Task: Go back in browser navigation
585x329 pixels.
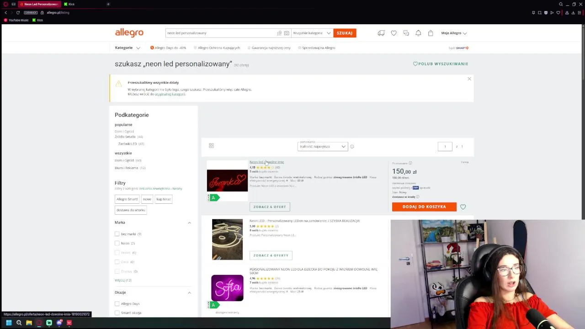Action: coord(6,13)
